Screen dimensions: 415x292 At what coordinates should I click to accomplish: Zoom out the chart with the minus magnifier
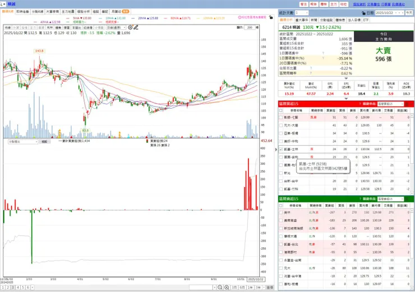[220, 288]
